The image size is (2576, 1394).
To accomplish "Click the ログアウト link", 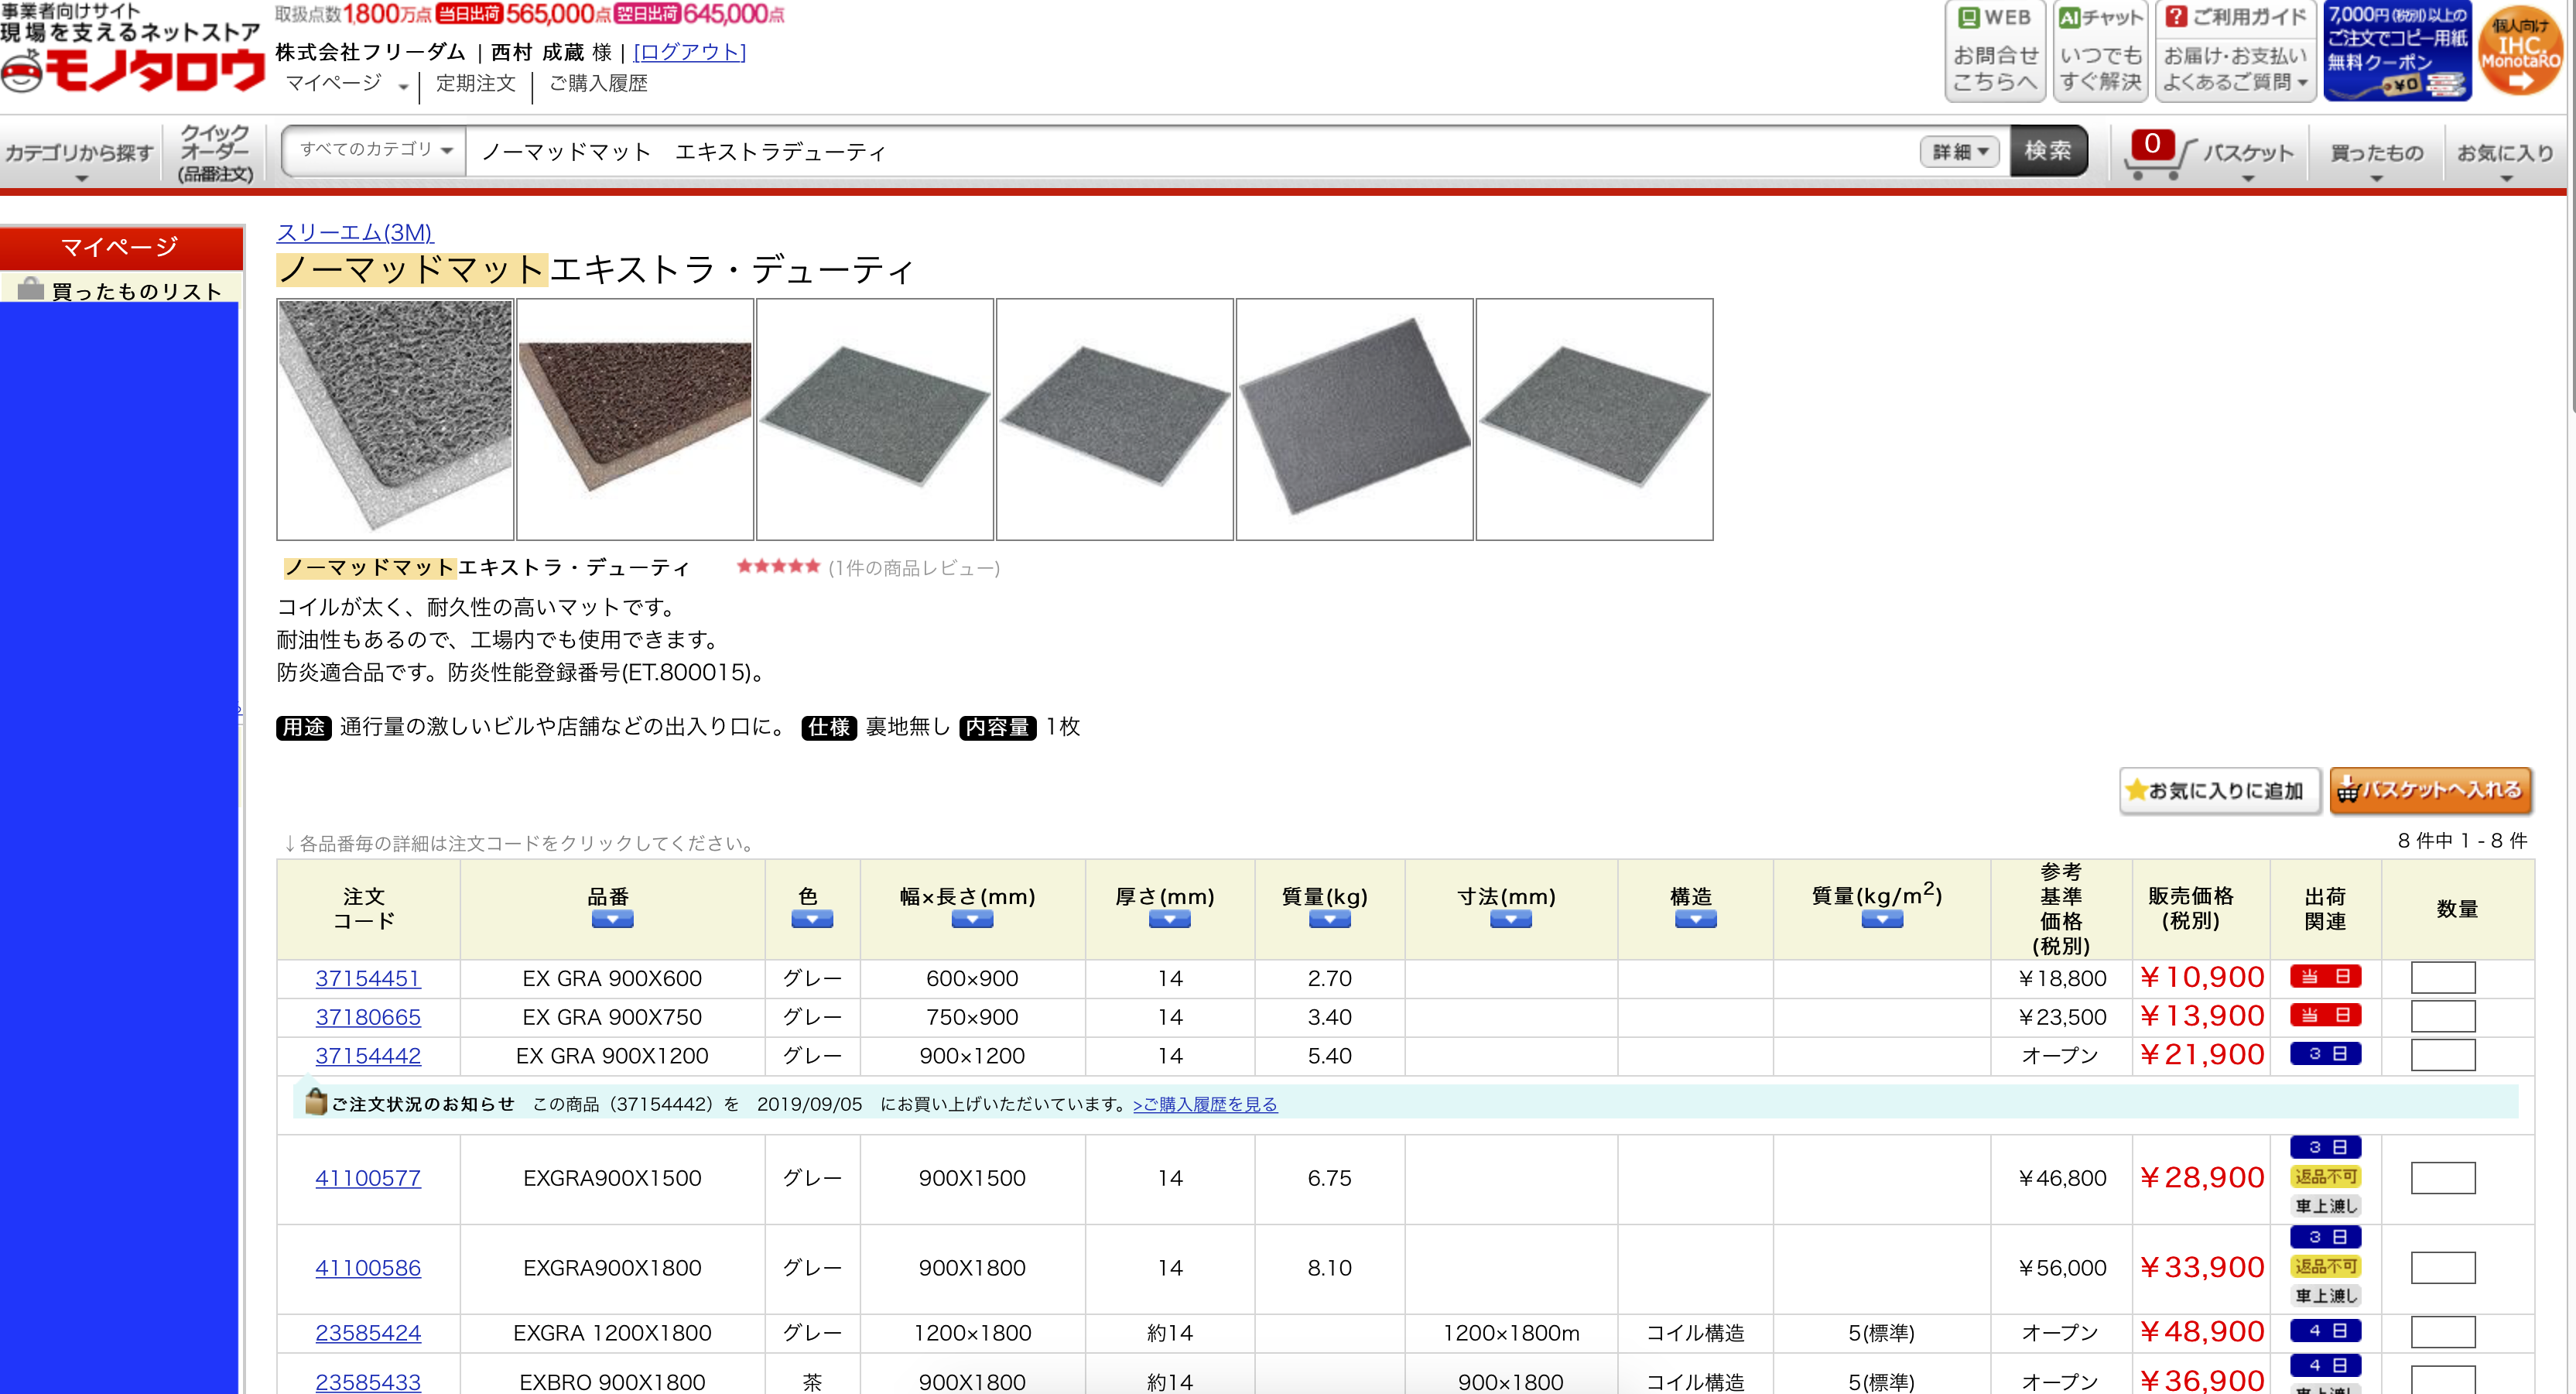I will 690,52.
